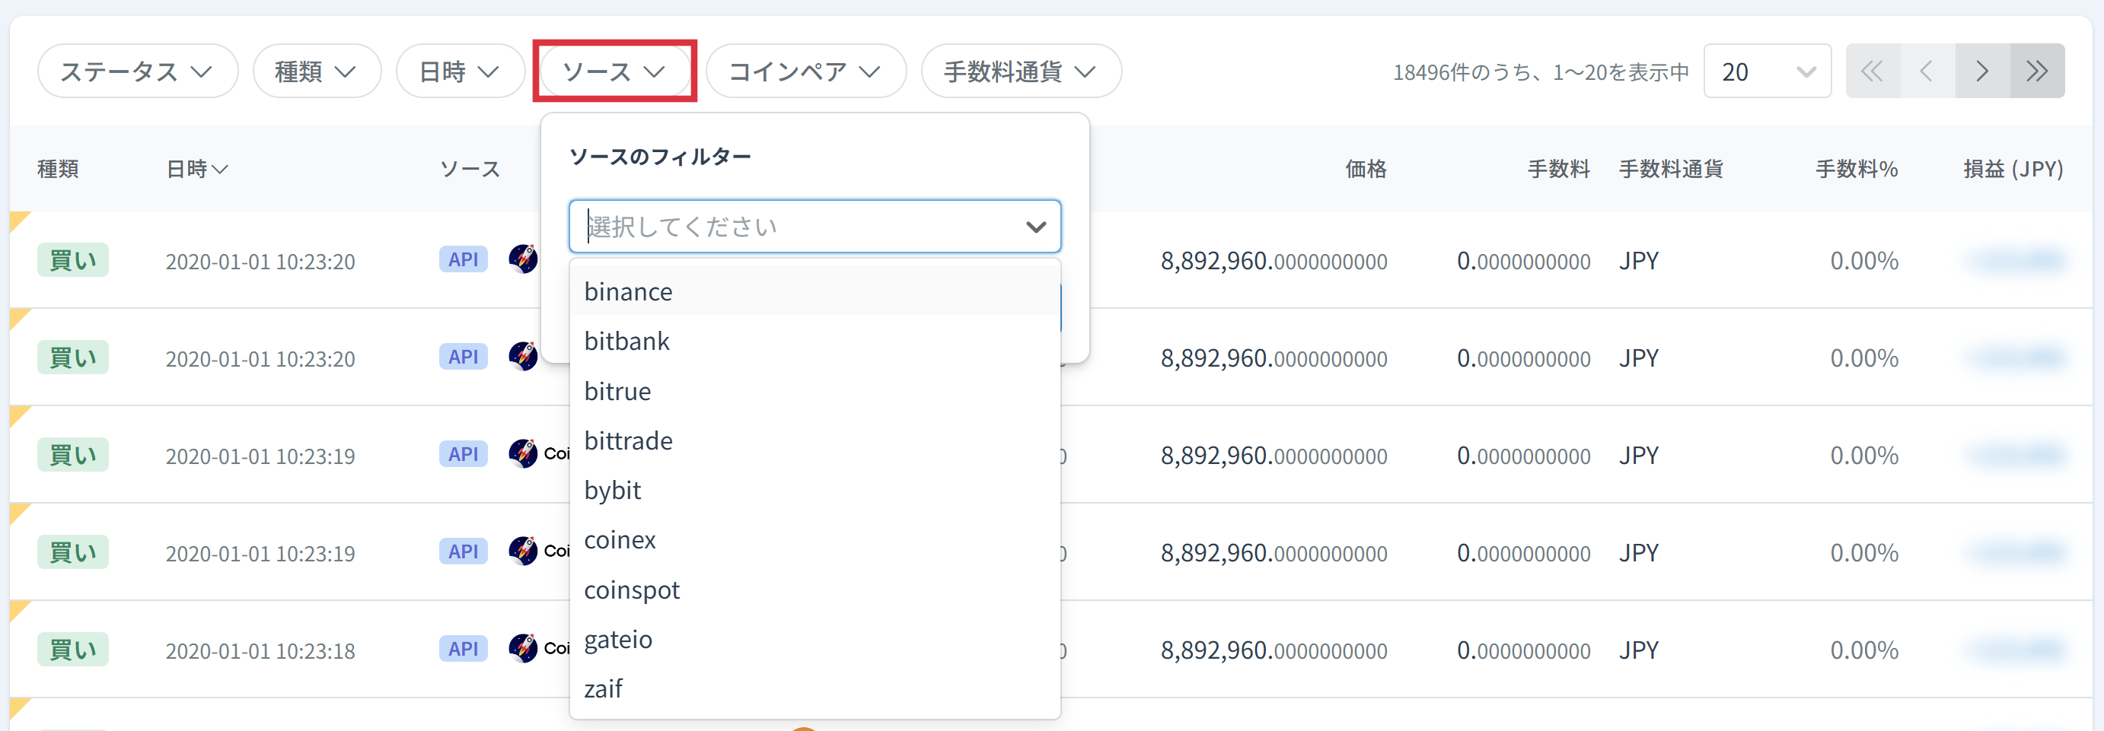Jump to the last page
Screen dimensions: 2104x731
2037,72
